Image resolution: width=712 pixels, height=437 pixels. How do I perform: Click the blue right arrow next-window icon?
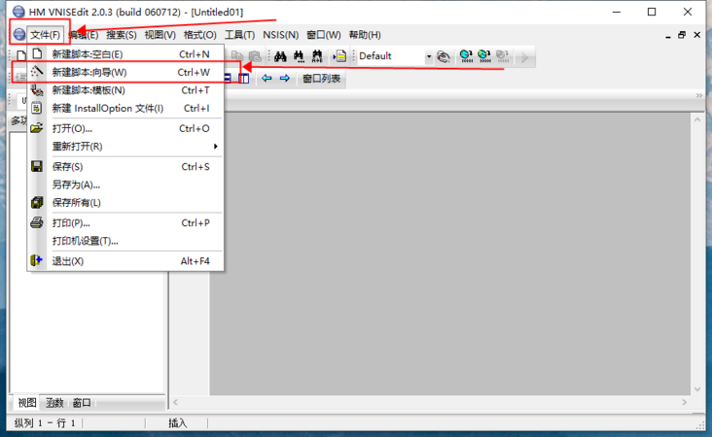[x=285, y=79]
